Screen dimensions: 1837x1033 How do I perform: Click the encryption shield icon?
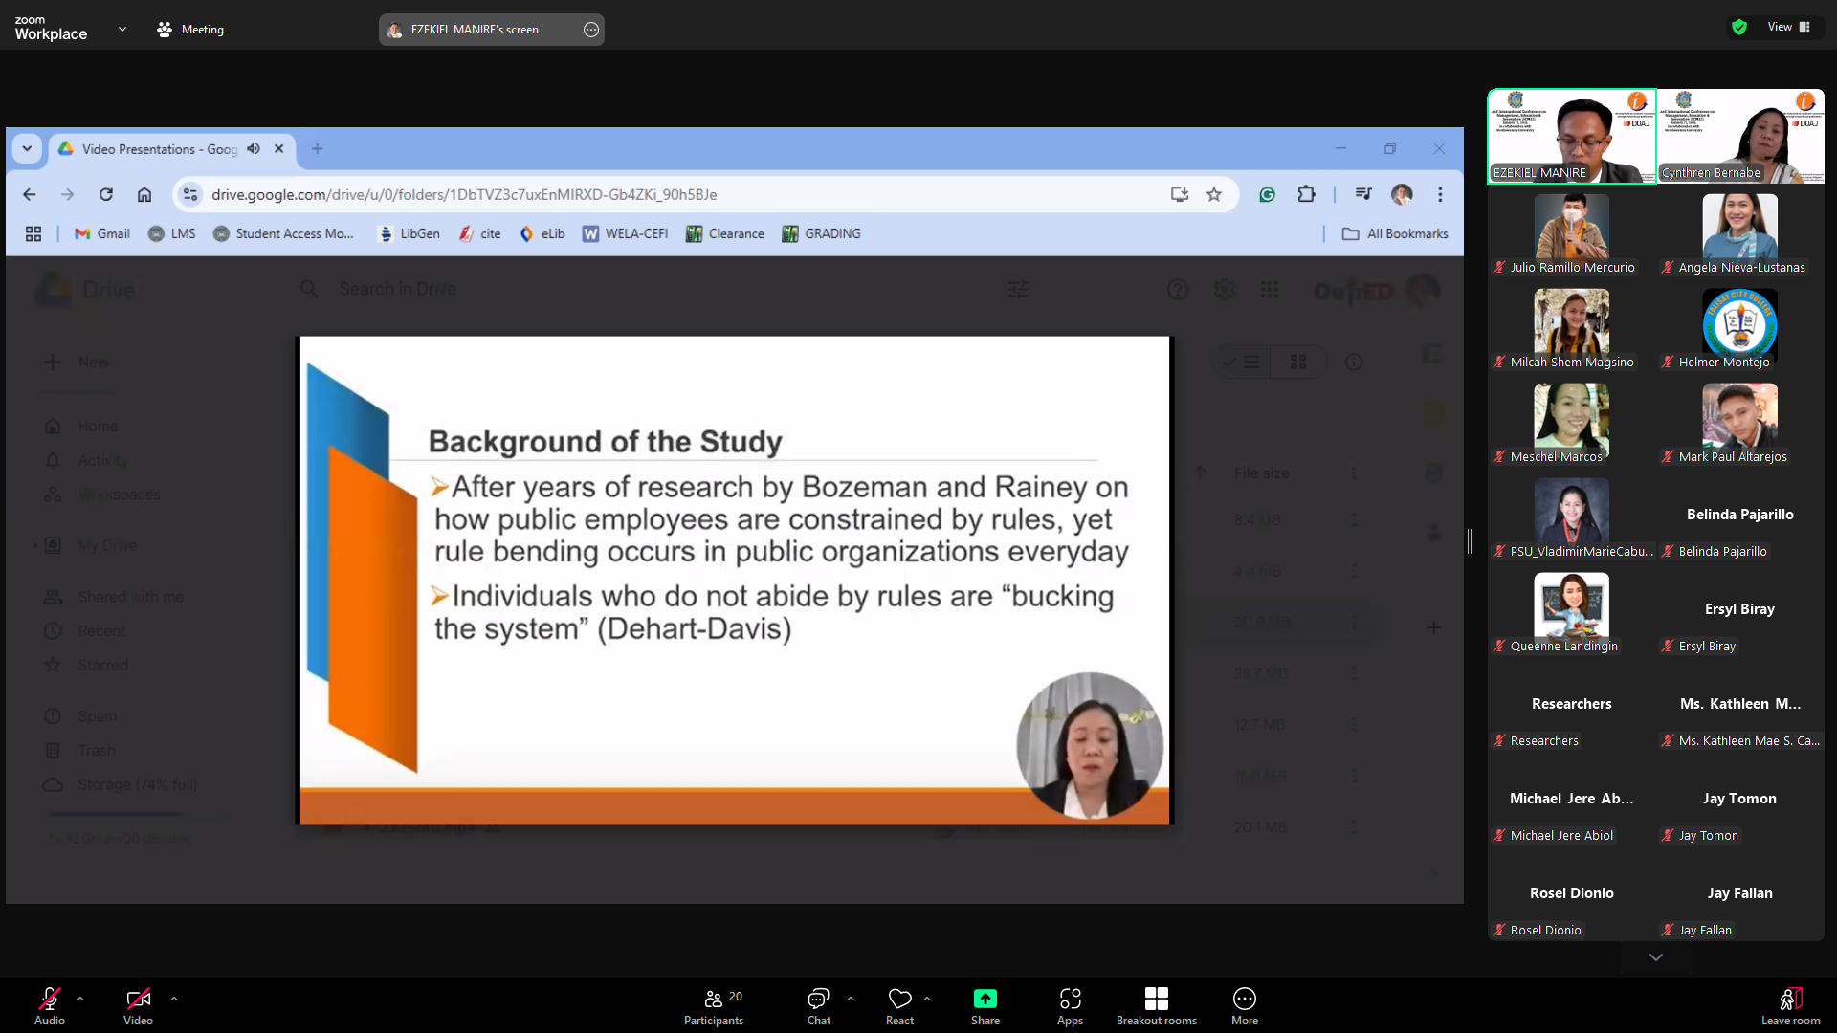click(1739, 27)
